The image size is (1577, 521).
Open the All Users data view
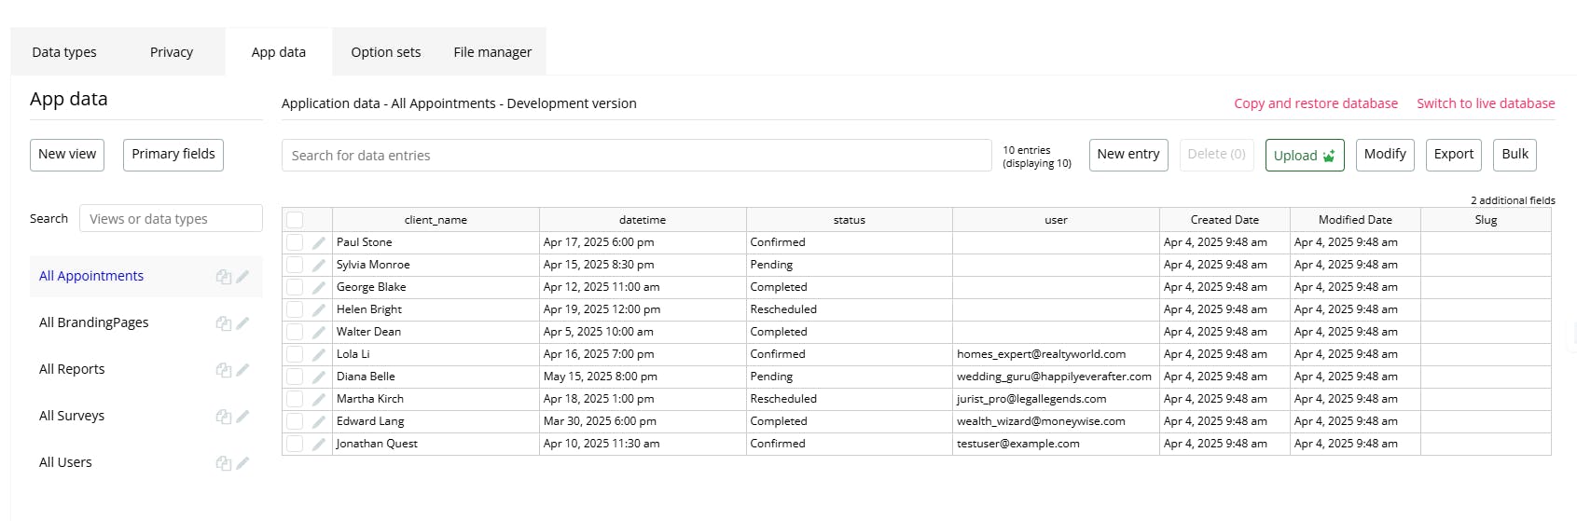point(65,462)
